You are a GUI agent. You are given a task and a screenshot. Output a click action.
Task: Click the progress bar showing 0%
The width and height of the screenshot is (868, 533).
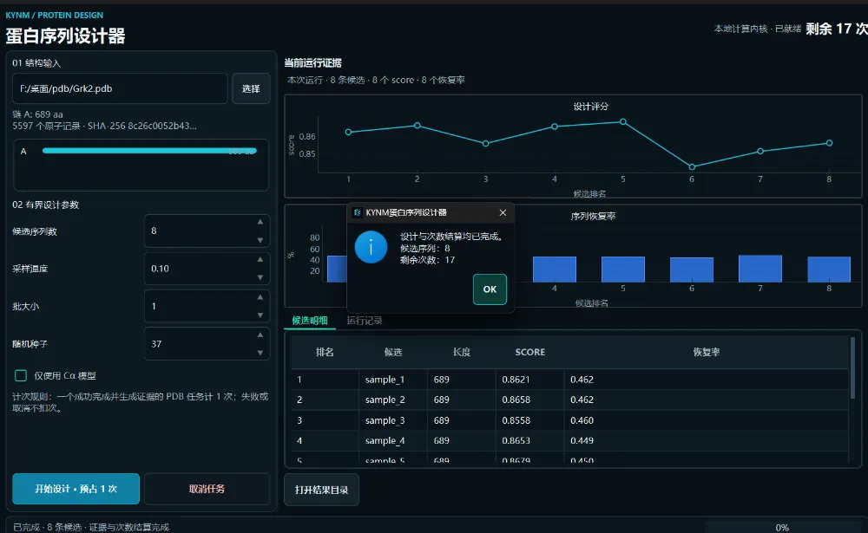pos(782,528)
